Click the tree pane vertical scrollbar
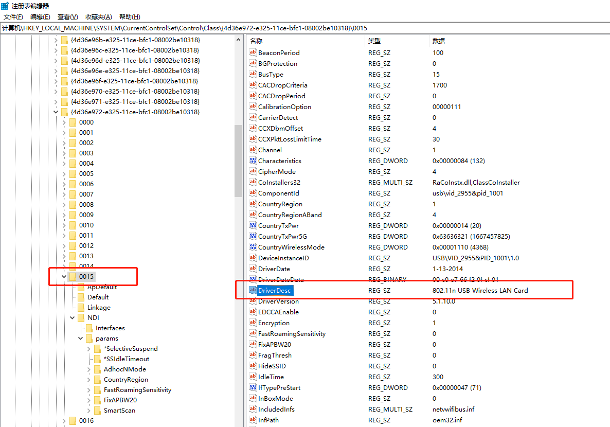Viewport: 610px width, 427px height. point(238,161)
